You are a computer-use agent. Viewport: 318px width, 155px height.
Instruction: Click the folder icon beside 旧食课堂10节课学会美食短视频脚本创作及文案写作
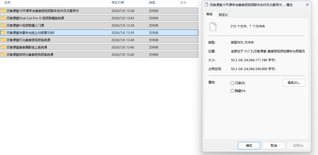click(3, 11)
